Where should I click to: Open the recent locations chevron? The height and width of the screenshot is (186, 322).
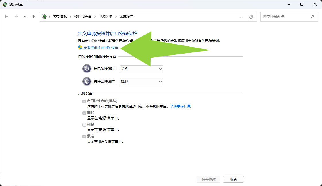coord(25,17)
